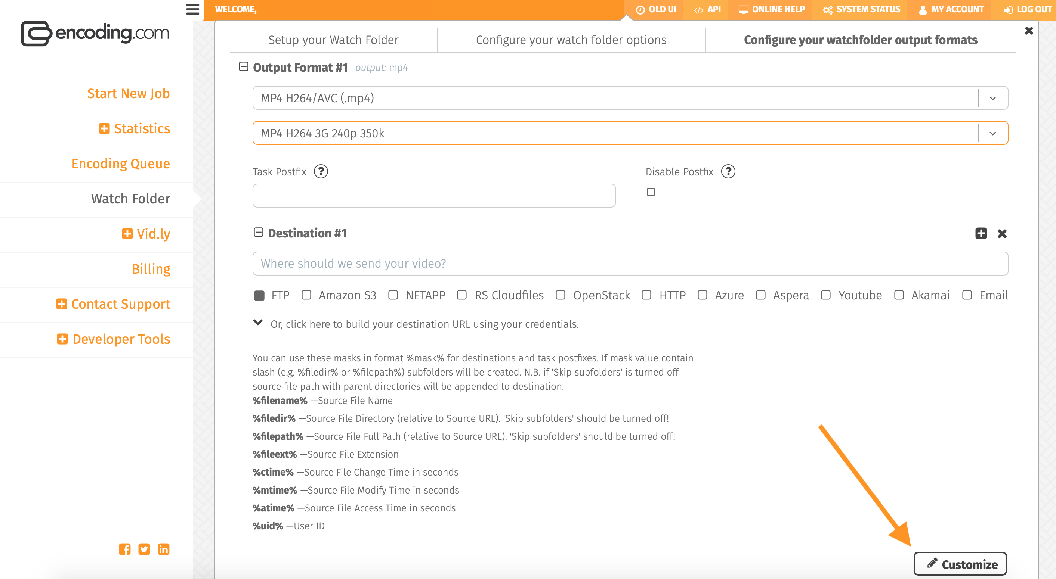The height and width of the screenshot is (579, 1056).
Task: Enable the Disable Postfix checkbox
Action: [651, 192]
